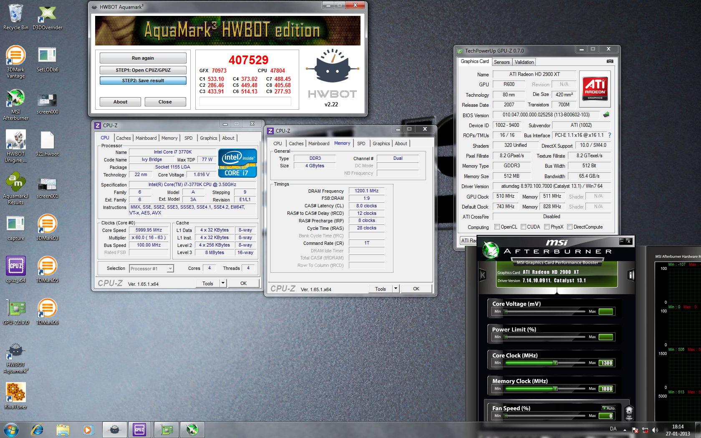
Task: Open Windows Explorer from the taskbar
Action: [x=63, y=429]
